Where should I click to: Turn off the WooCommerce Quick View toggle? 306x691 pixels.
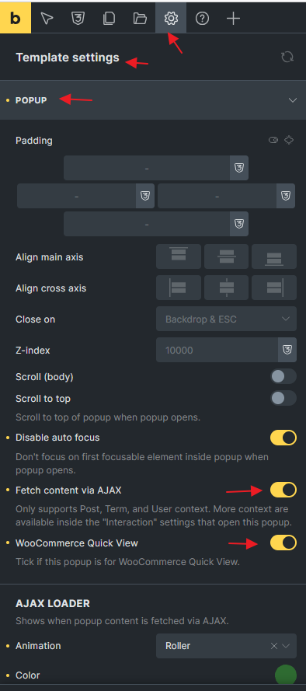tap(283, 543)
